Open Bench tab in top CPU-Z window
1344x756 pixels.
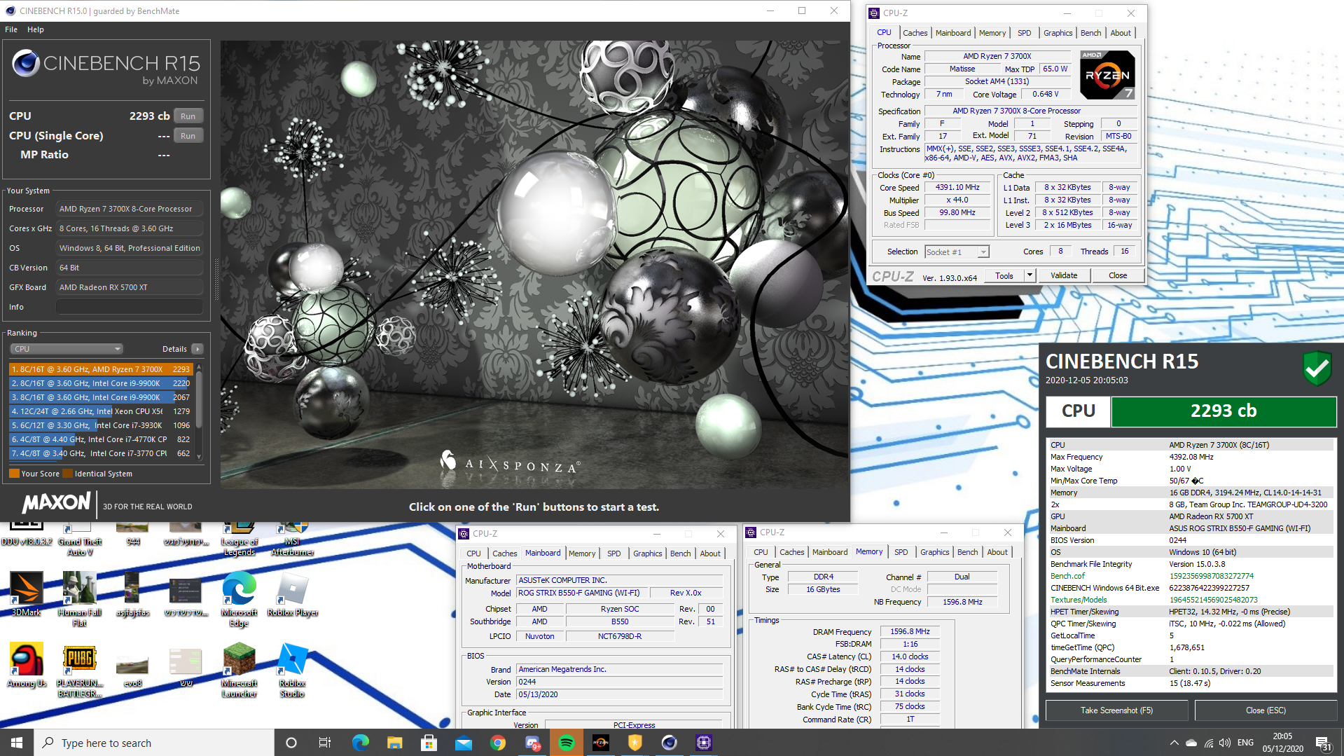[1090, 33]
